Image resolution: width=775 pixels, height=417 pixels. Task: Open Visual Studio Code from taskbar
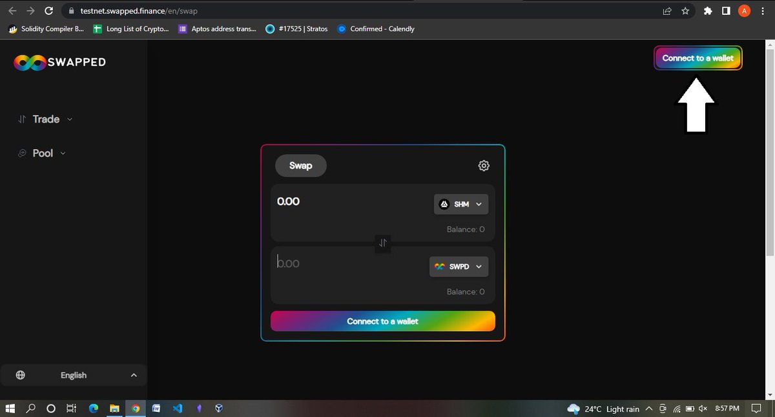[178, 409]
